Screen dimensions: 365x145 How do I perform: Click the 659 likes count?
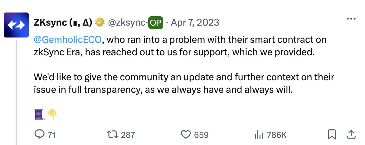point(201,135)
